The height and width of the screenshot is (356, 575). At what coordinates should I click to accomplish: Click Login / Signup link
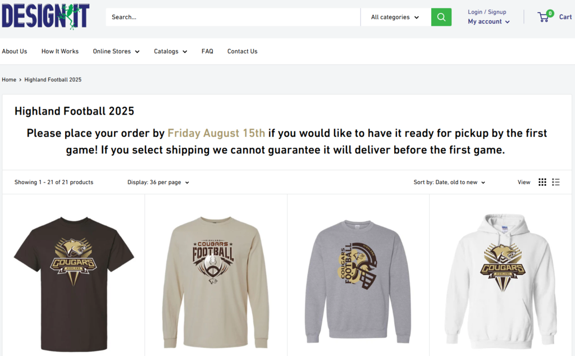pyautogui.click(x=487, y=12)
